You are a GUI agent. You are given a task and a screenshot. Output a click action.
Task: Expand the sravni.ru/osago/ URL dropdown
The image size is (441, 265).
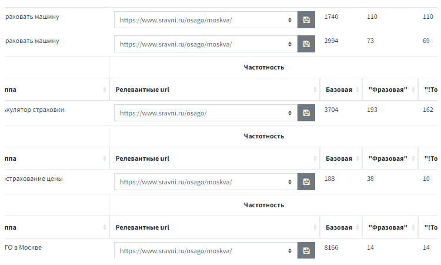click(206, 113)
